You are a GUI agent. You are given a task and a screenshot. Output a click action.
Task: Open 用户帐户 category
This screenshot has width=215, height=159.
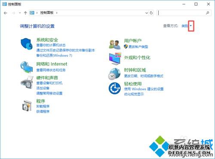tap(133, 41)
